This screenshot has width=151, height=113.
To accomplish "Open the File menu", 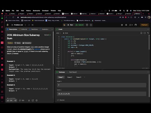I will 13,11.
